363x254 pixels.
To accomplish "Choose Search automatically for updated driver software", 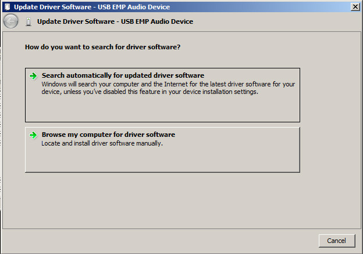I will pyautogui.click(x=162, y=95).
